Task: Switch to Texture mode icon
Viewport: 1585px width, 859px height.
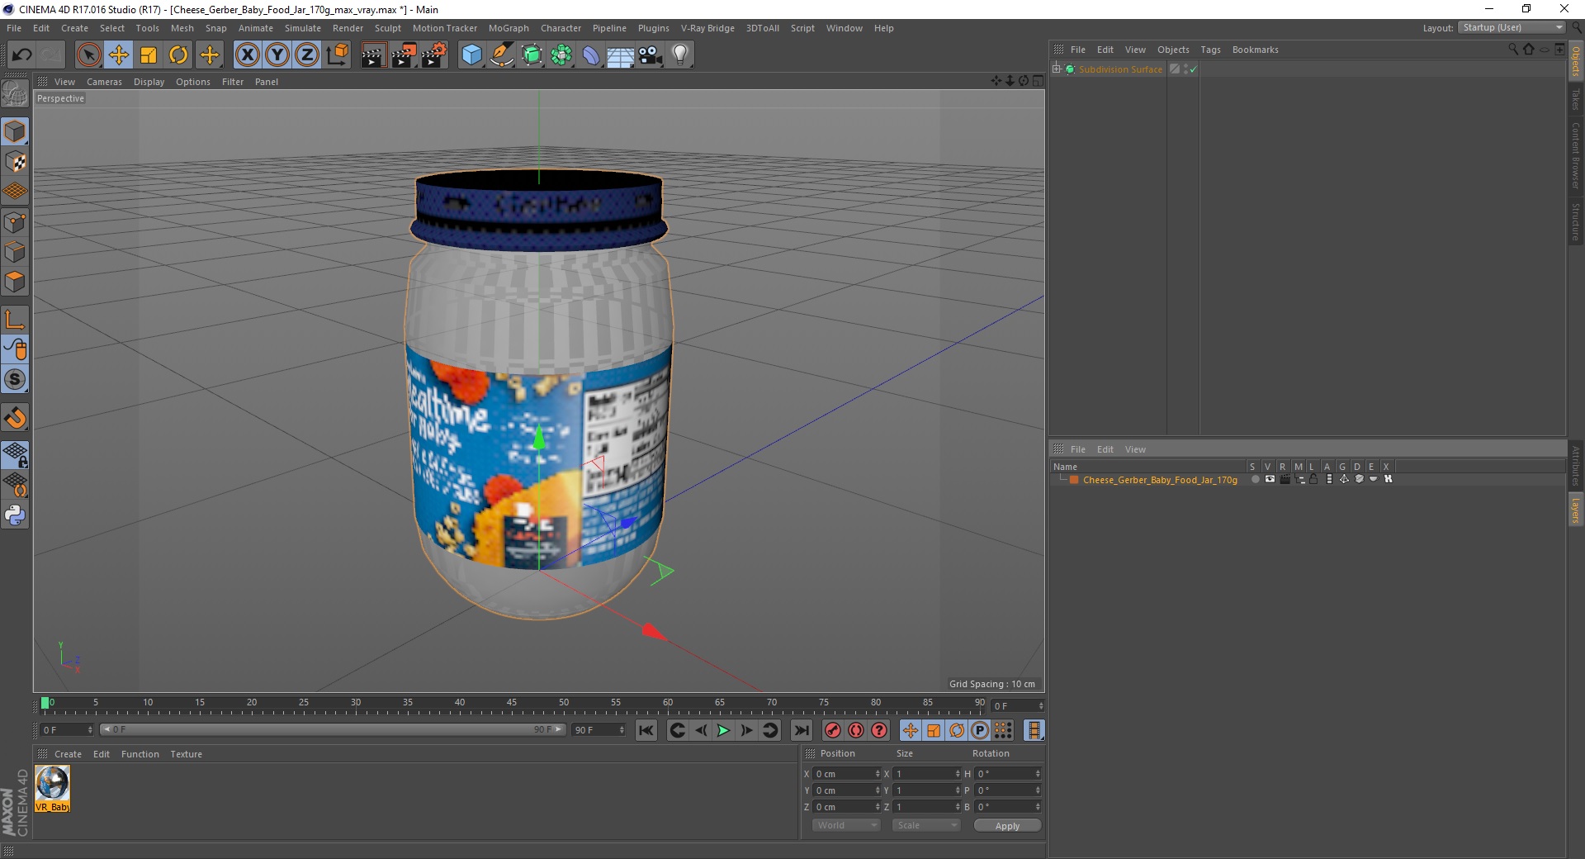Action: pos(15,162)
